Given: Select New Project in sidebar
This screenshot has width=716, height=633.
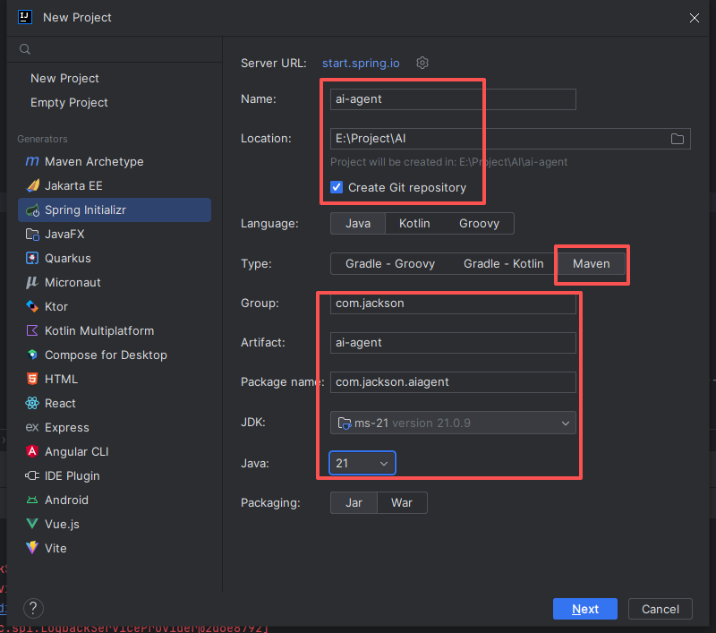Looking at the screenshot, I should click(64, 78).
